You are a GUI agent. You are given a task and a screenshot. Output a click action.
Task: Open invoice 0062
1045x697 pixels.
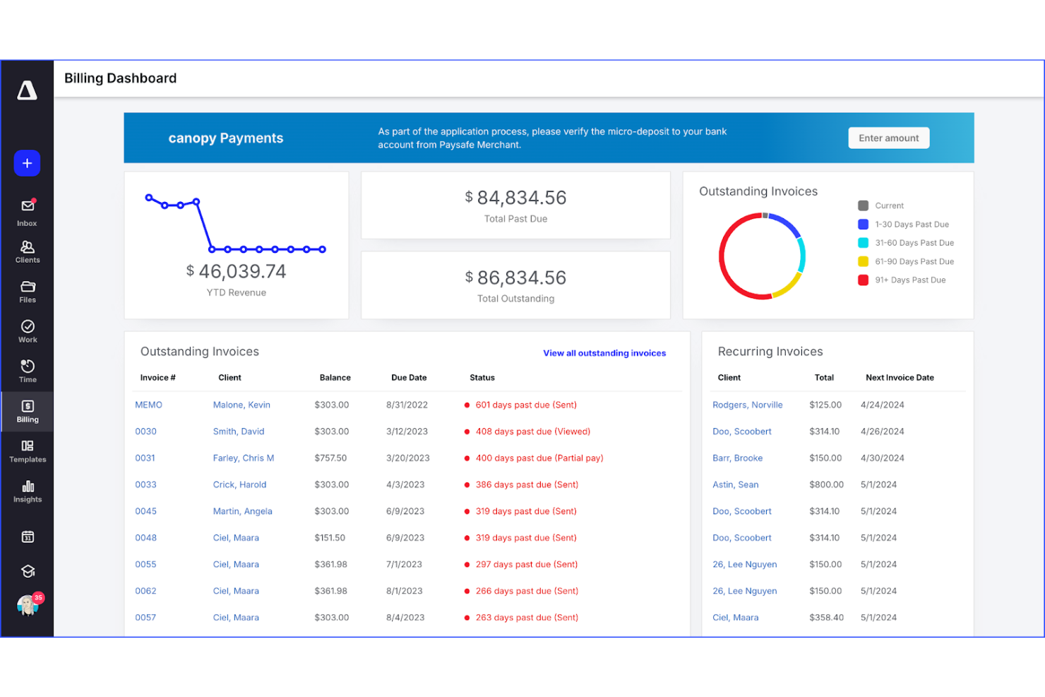[145, 591]
